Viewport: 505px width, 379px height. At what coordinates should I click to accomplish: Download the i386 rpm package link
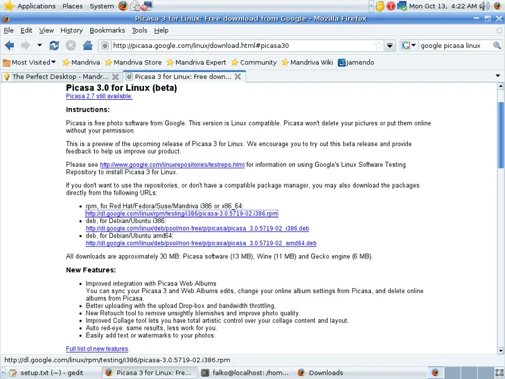tap(182, 214)
